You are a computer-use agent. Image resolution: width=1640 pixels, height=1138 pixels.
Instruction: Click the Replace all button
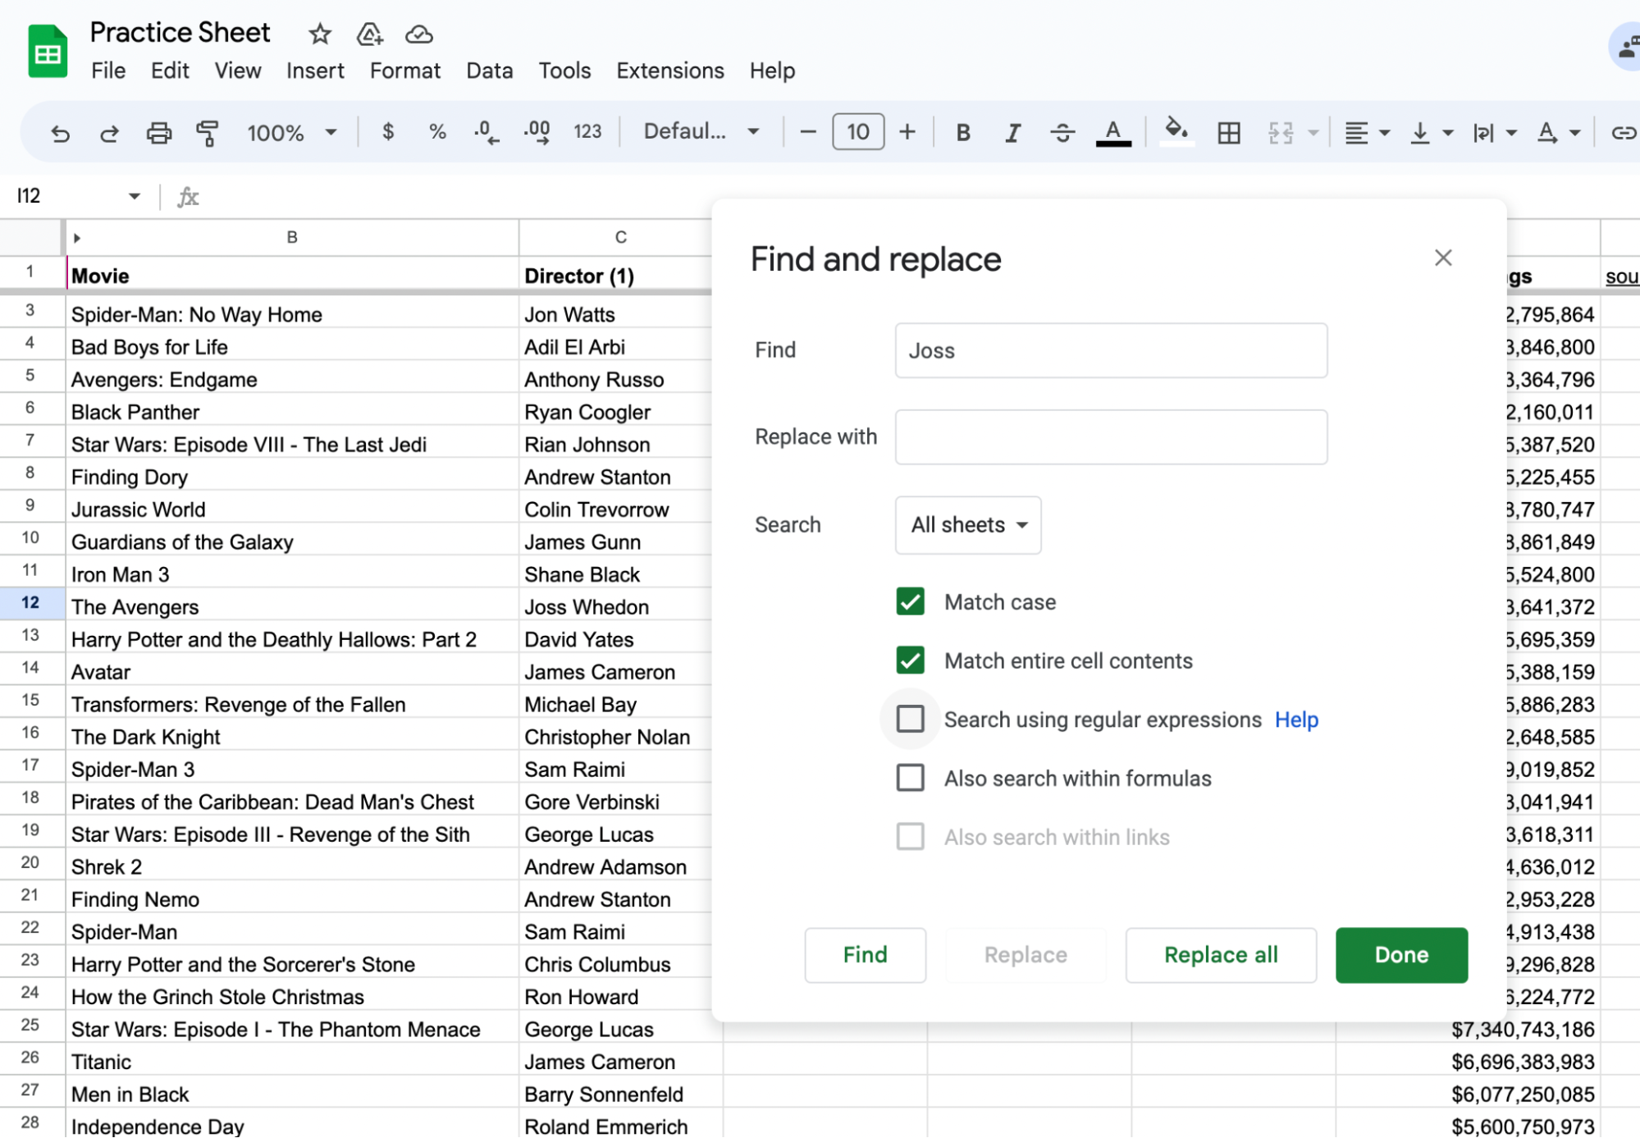[x=1220, y=955]
